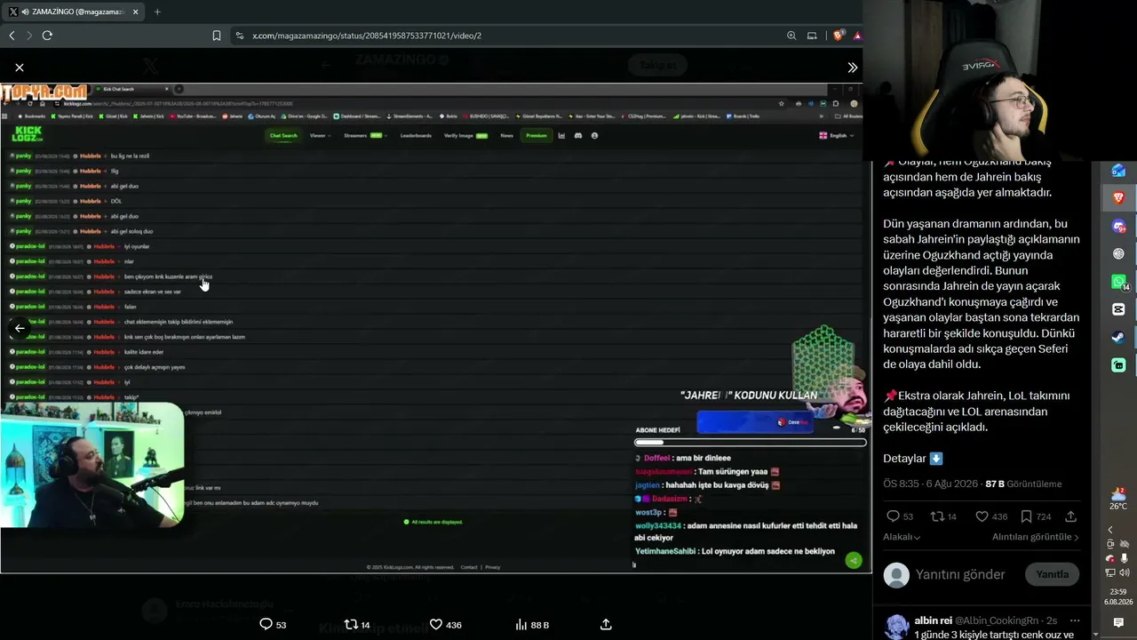1137x640 pixels.
Task: Adjust the system volume speaker icon
Action: [x=1125, y=572]
